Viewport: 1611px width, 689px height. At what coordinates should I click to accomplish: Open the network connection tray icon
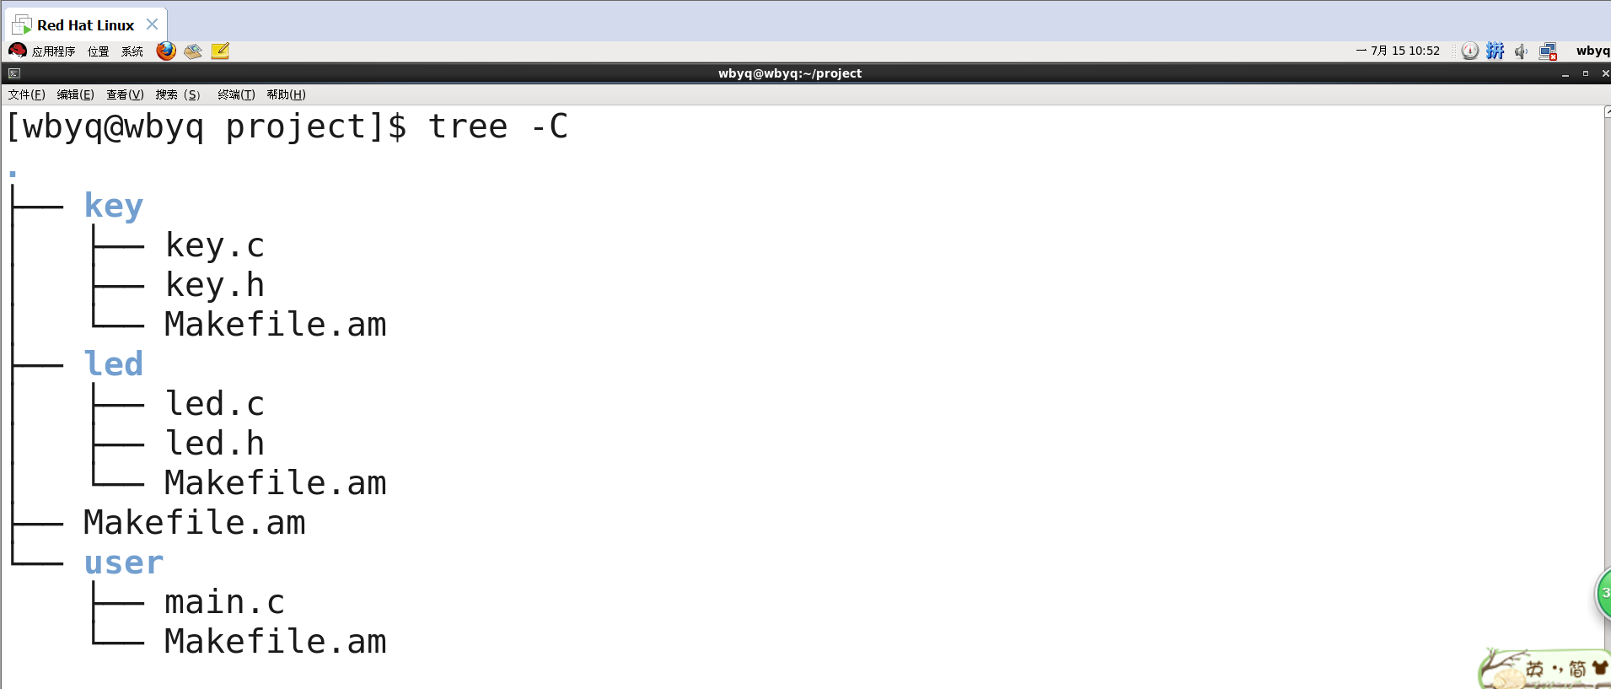(x=1548, y=51)
